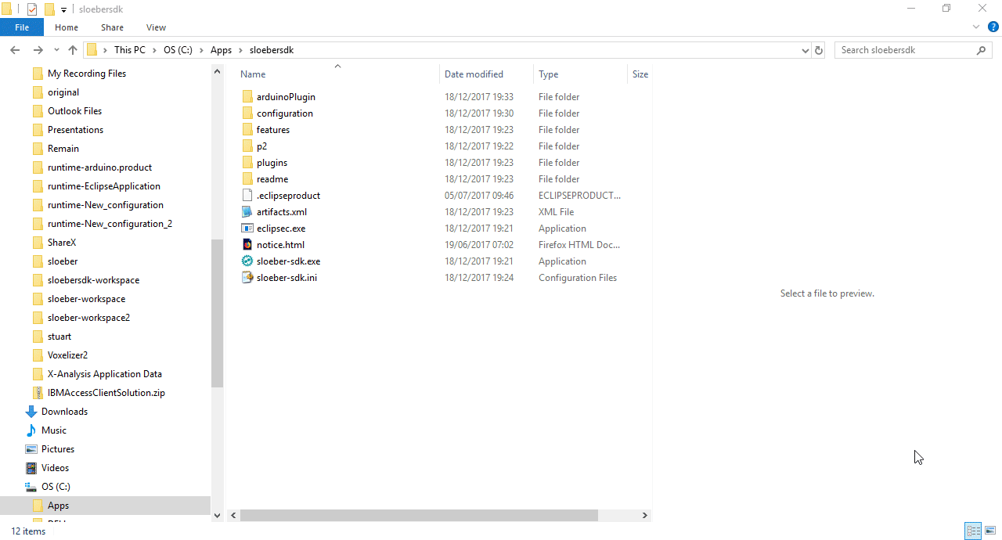The width and height of the screenshot is (1002, 540).
Task: Click the Refresh button beside address bar
Action: 819,50
